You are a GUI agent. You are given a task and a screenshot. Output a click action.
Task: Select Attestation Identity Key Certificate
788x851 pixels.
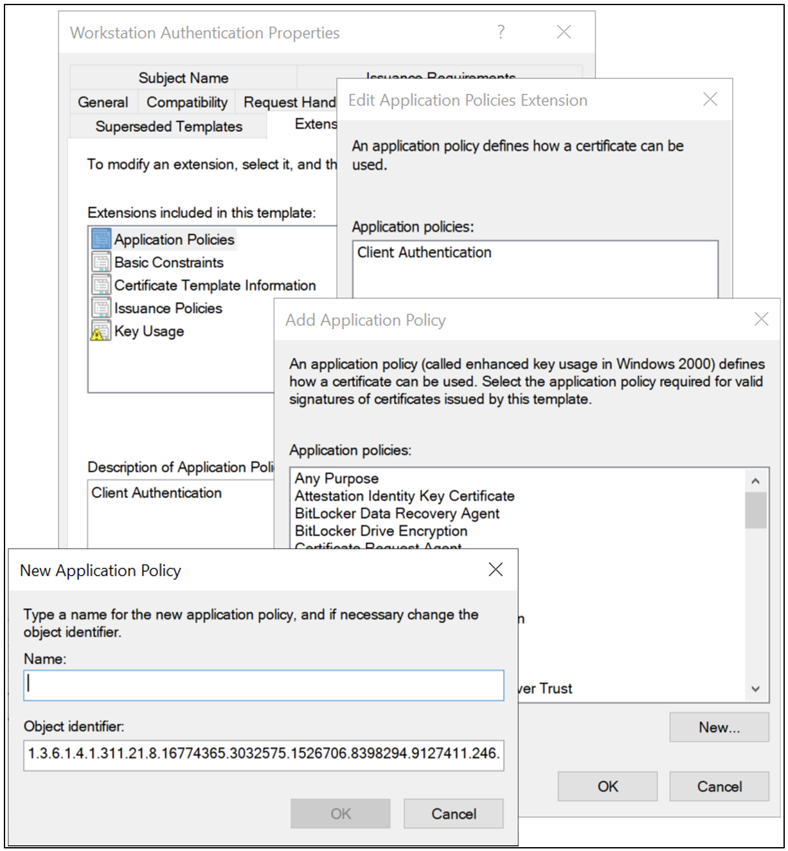(404, 496)
